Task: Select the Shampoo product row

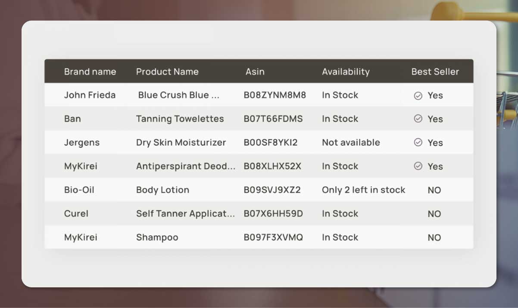Action: click(x=259, y=237)
